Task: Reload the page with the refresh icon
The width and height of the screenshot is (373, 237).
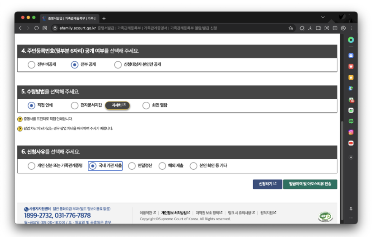Action: coord(37,28)
